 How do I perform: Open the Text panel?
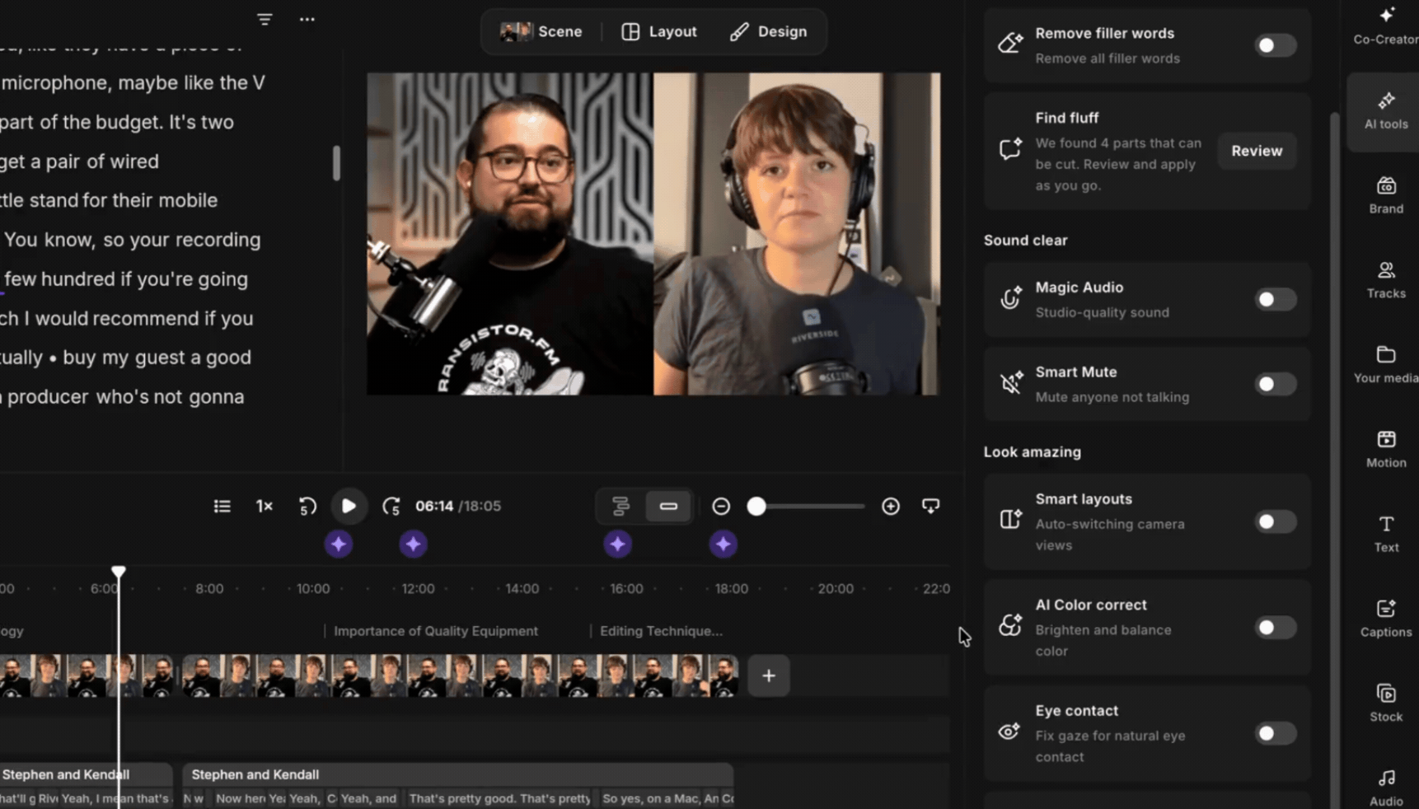click(x=1386, y=534)
